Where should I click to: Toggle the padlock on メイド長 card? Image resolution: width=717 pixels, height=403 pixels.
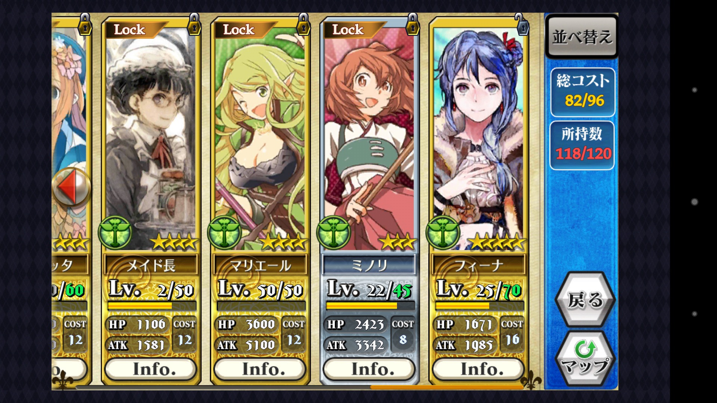point(194,24)
